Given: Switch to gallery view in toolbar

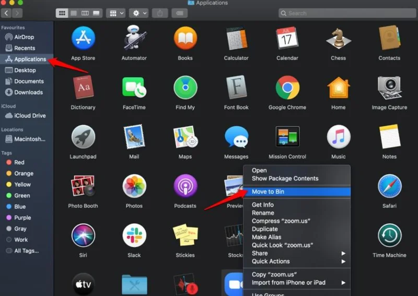Looking at the screenshot, I should pyautogui.click(x=96, y=13).
